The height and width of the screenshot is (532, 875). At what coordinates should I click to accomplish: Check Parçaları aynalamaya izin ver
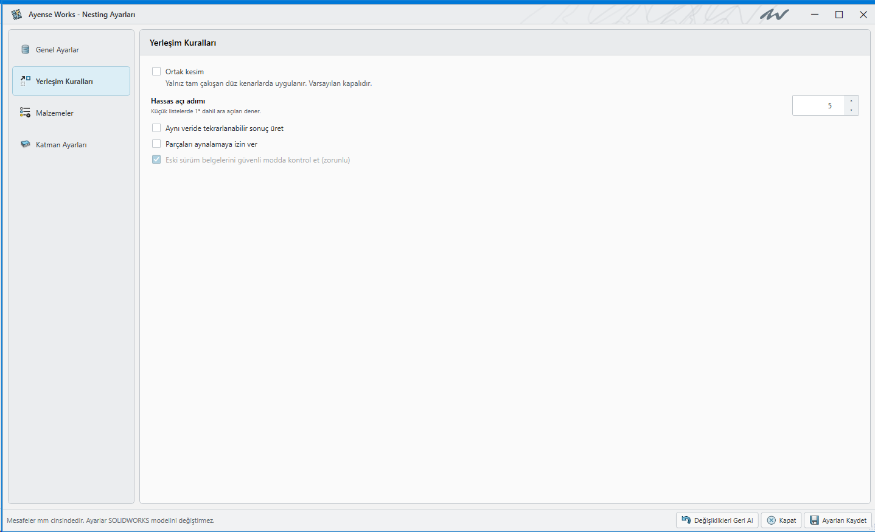[156, 144]
